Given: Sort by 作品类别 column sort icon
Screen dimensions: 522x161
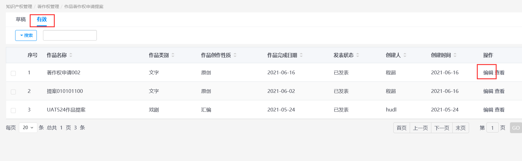Looking at the screenshot, I should click(x=173, y=55).
